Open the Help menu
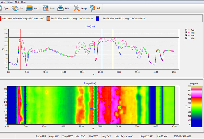 23,2
